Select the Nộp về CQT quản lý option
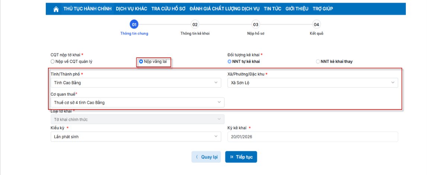This screenshot has width=427, height=175. (x=52, y=61)
